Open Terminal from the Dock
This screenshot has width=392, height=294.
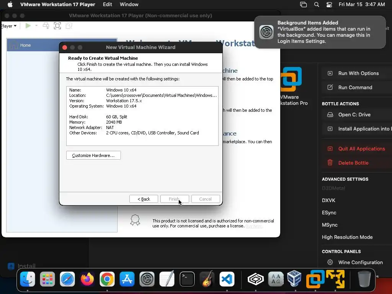(187, 279)
